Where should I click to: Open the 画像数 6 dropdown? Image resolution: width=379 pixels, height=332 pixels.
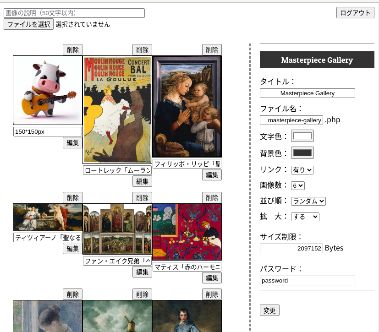click(298, 185)
